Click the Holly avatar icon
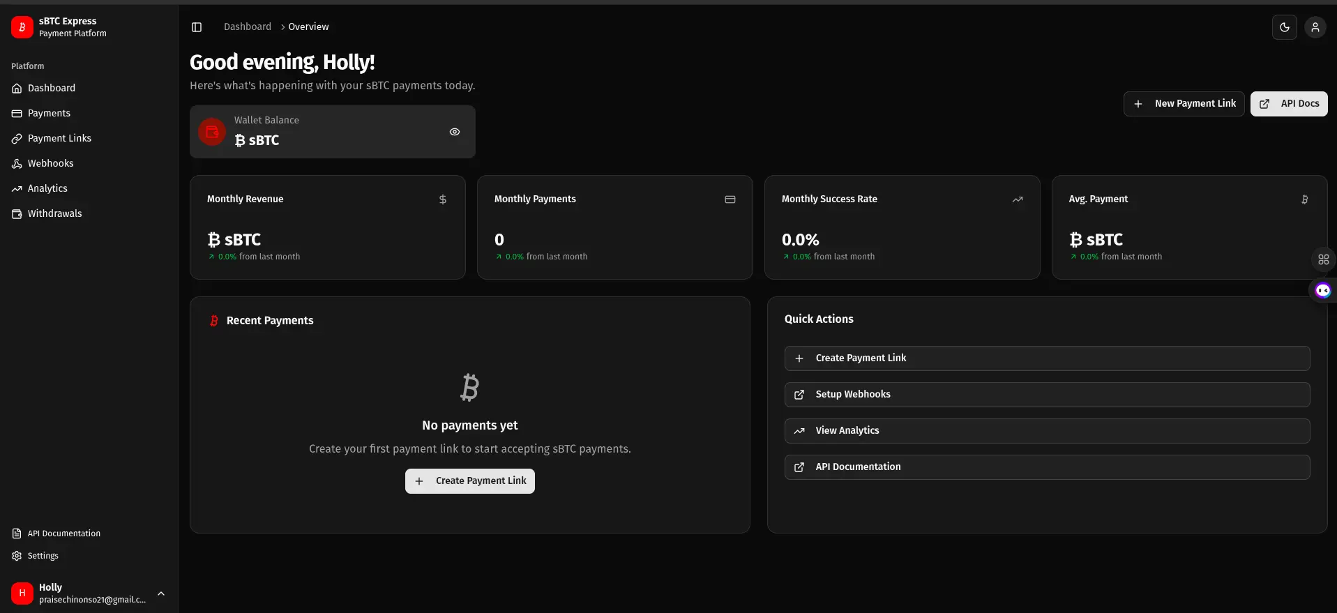This screenshot has height=613, width=1337. pyautogui.click(x=22, y=593)
